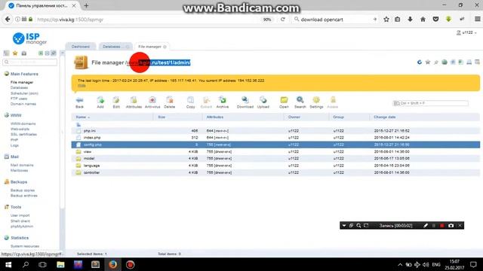The width and height of the screenshot is (483, 271).
Task: Open Firefox downloads arrow icon
Action: tap(410, 19)
